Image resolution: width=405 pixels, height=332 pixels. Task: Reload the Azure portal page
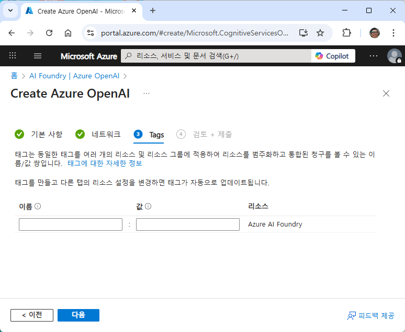49,33
